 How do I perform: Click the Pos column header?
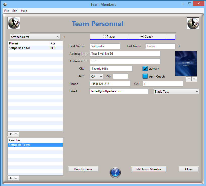point(56,43)
